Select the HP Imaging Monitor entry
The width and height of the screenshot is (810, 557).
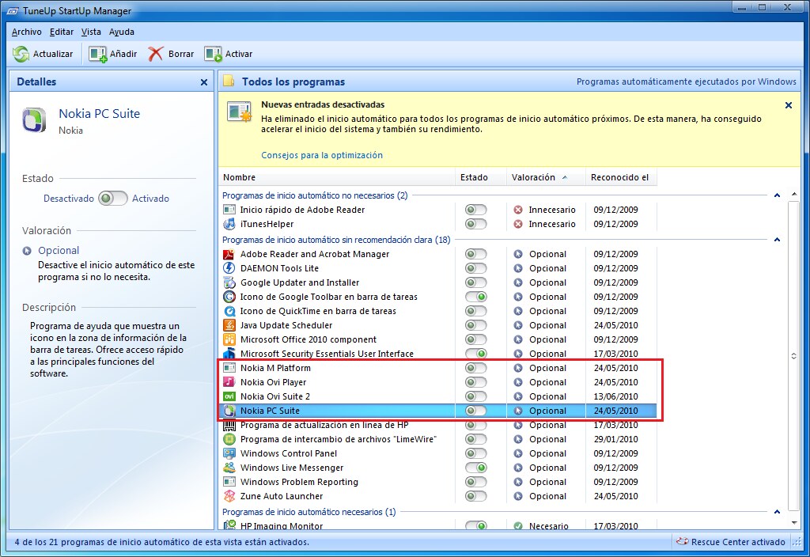[x=438, y=525]
